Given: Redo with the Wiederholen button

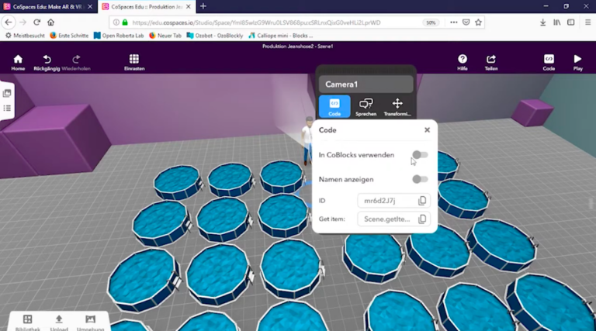Looking at the screenshot, I should click(x=76, y=63).
